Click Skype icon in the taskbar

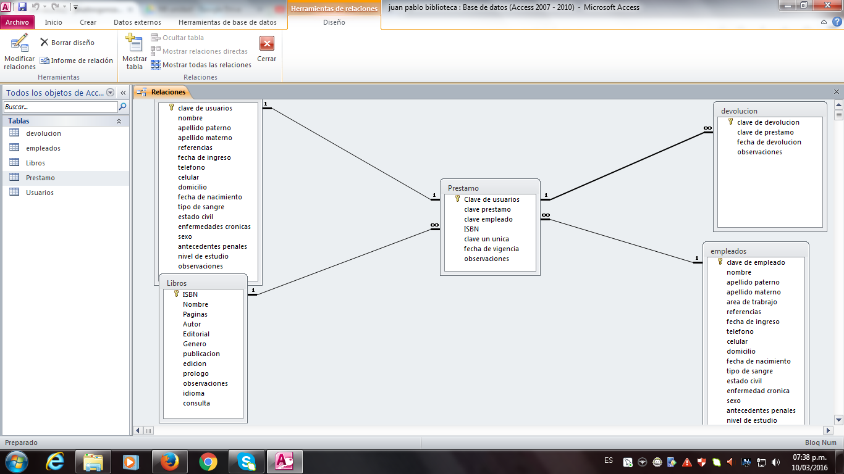pos(247,462)
